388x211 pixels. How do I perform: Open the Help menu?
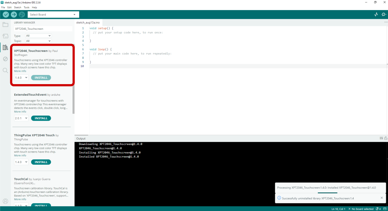(x=34, y=7)
